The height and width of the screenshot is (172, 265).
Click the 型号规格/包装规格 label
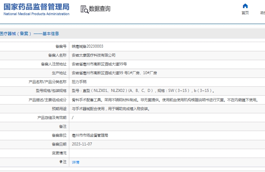tap(51, 90)
